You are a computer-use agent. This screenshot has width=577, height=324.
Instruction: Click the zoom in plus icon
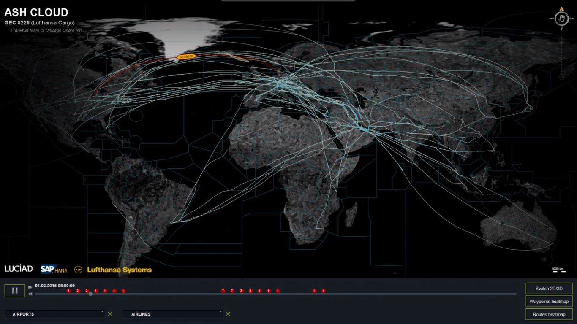coord(561,40)
